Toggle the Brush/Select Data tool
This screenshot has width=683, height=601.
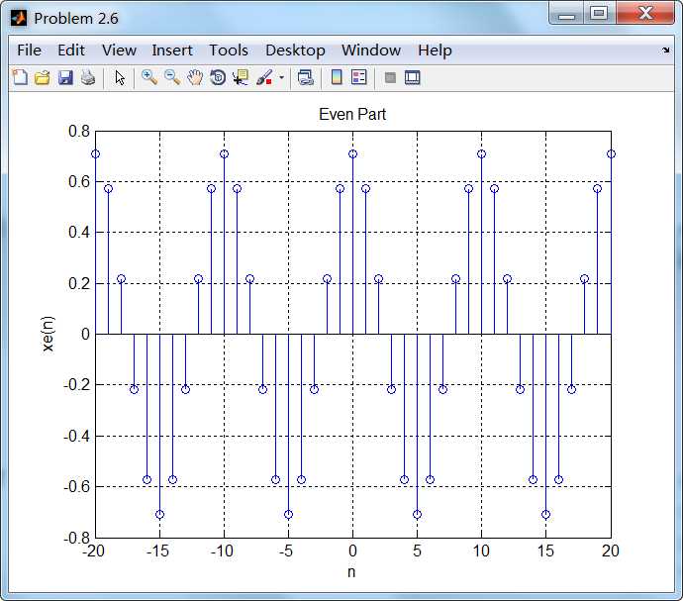[x=264, y=77]
